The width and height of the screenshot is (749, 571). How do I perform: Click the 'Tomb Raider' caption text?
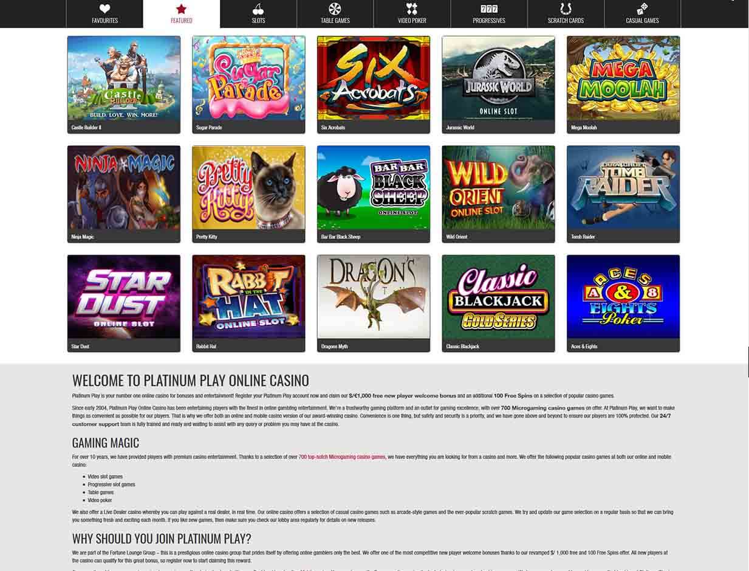[583, 237]
